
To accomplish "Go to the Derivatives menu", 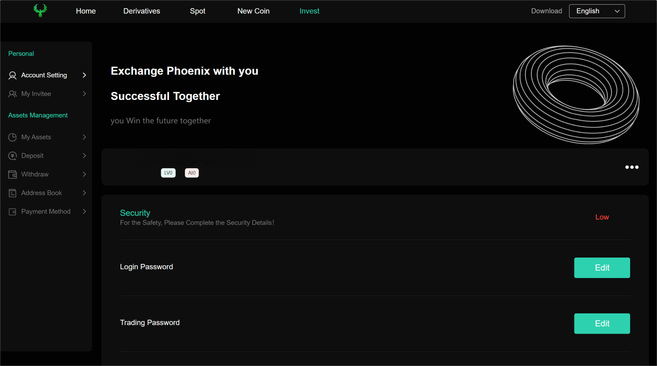I will tap(142, 11).
